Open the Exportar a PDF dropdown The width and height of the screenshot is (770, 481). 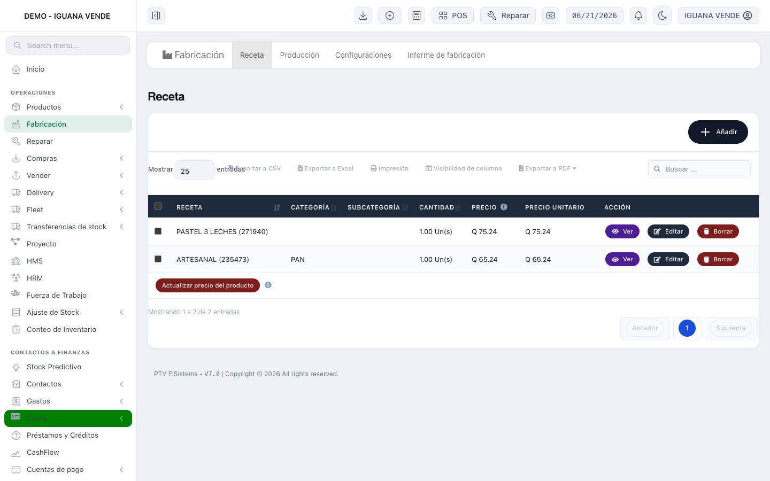click(548, 168)
